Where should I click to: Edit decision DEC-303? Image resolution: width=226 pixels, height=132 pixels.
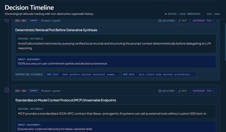(x=183, y=21)
